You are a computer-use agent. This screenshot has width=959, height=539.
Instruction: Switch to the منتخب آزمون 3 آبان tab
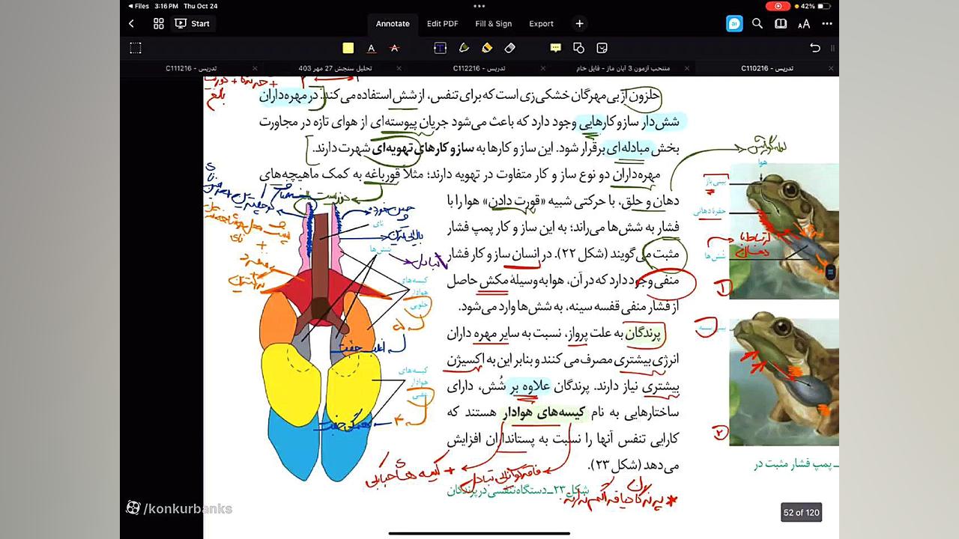click(623, 68)
